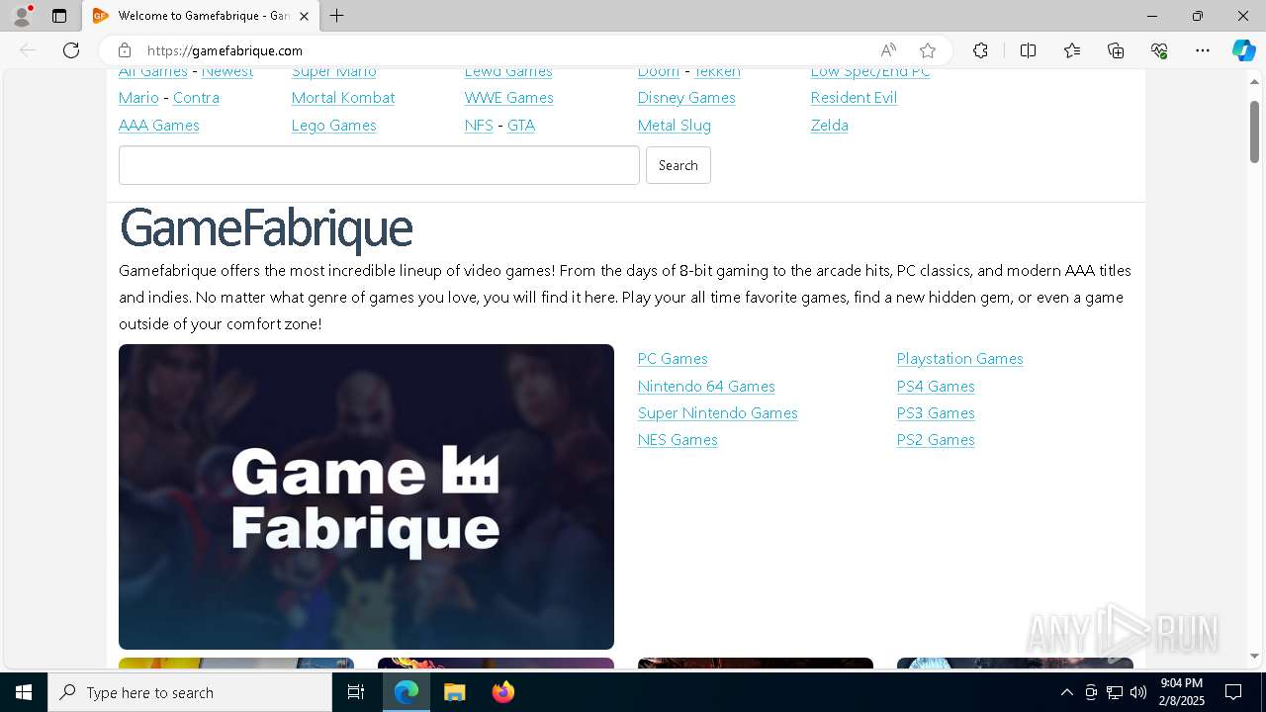Click the scrollbar down arrow
This screenshot has width=1266, height=712.
point(1254,656)
